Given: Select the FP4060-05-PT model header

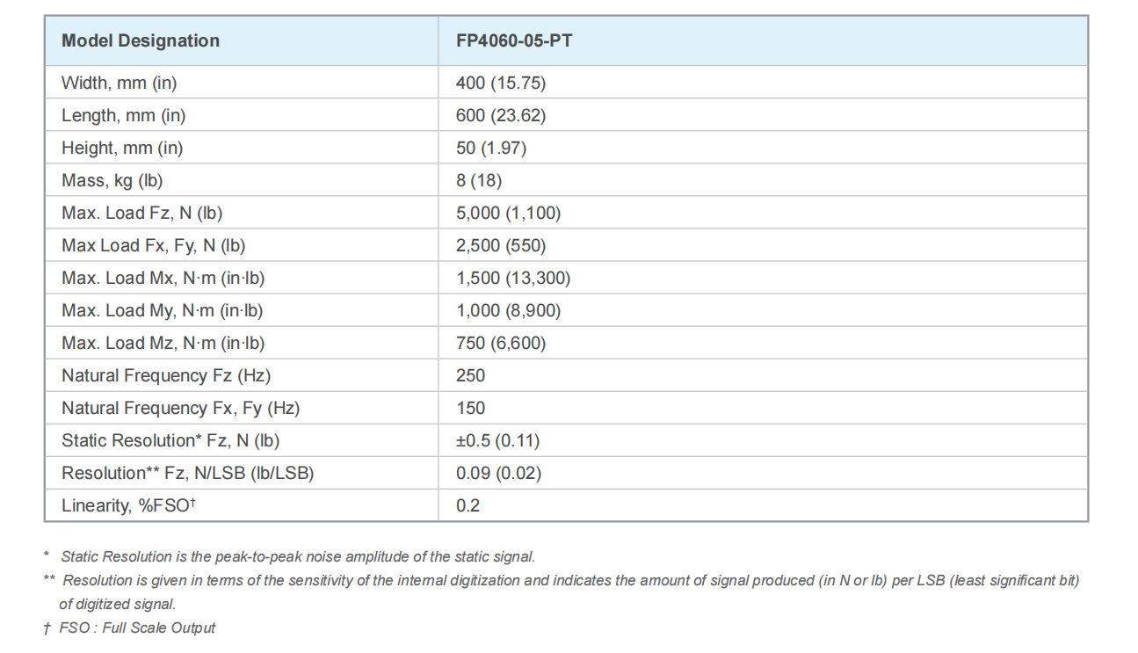Looking at the screenshot, I should point(514,40).
